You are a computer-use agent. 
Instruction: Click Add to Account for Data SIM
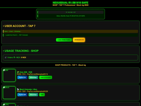(46, 77)
